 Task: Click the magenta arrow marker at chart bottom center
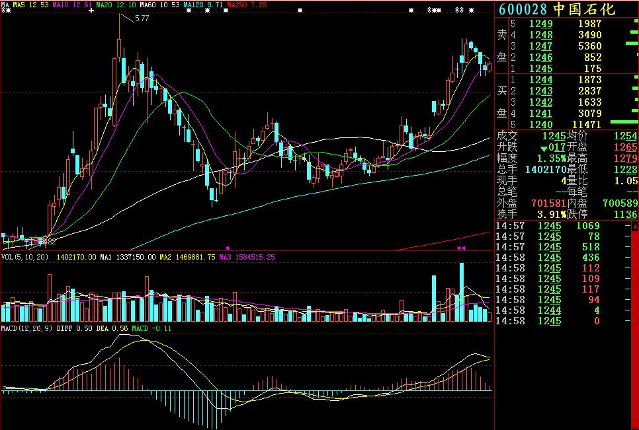tap(227, 248)
